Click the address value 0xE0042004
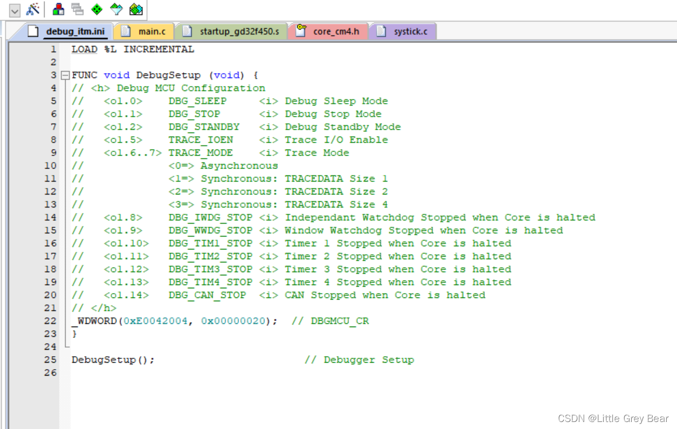677x429 pixels. pyautogui.click(x=155, y=321)
